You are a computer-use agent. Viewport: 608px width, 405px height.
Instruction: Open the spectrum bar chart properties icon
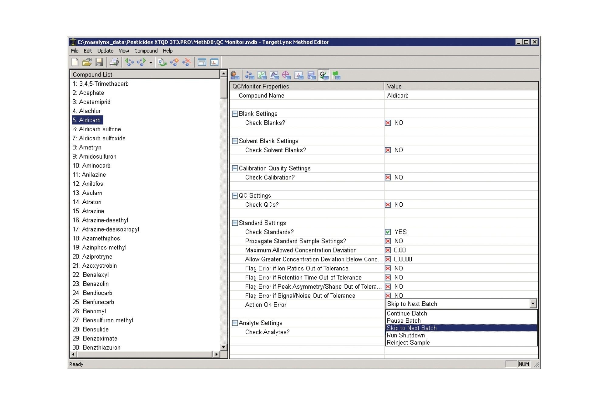[299, 75]
